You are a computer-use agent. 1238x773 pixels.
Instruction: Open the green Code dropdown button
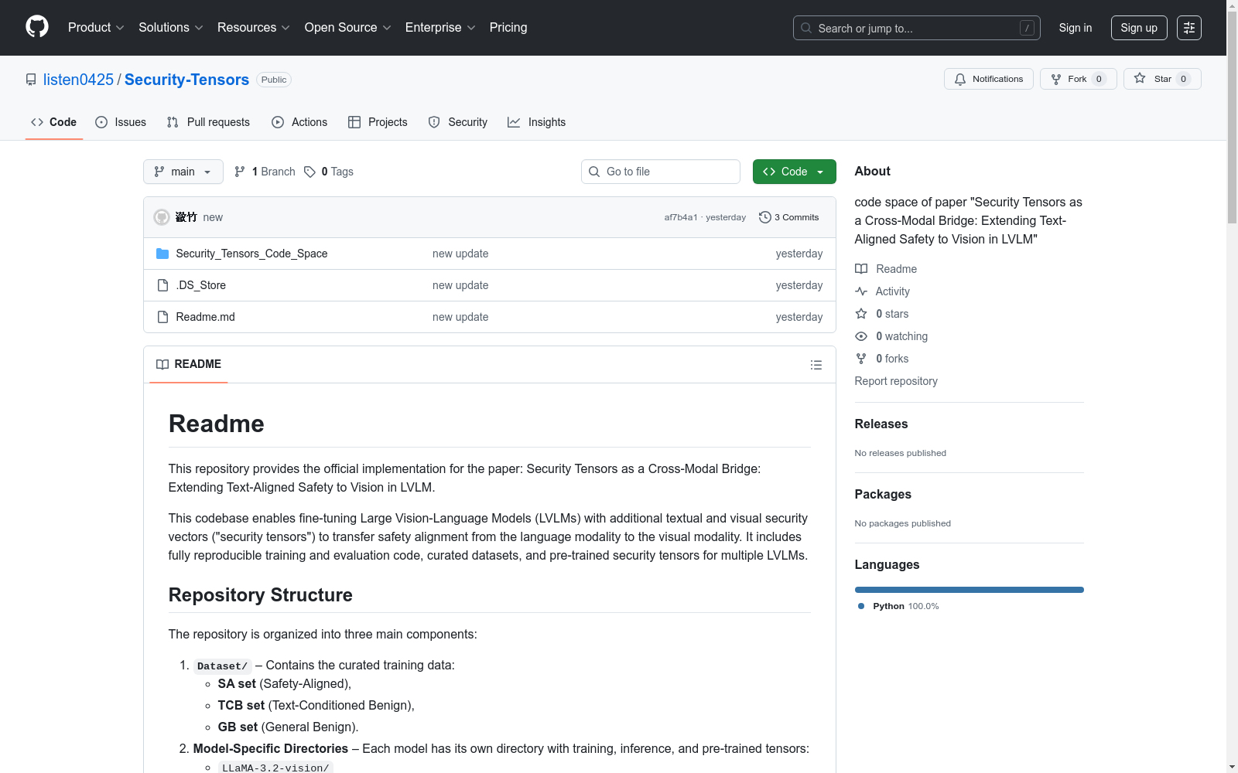(x=795, y=172)
